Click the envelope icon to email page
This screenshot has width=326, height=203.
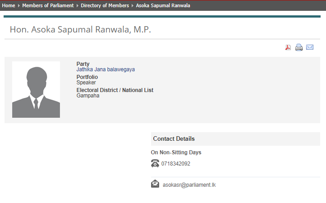pos(310,47)
